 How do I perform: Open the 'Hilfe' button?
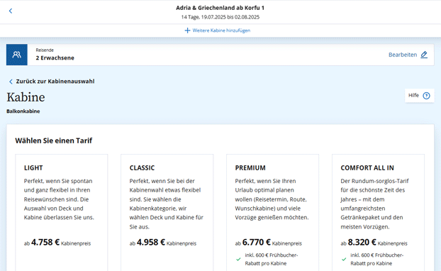419,95
